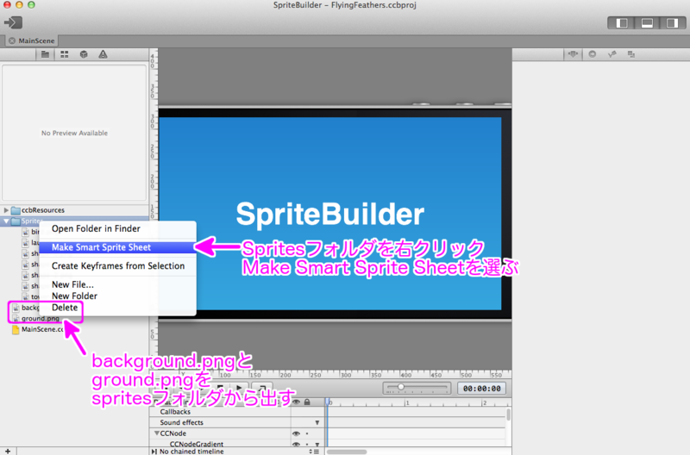Click the timeline ruler at 1 second
This screenshot has height=455, width=690.
(x=407, y=402)
